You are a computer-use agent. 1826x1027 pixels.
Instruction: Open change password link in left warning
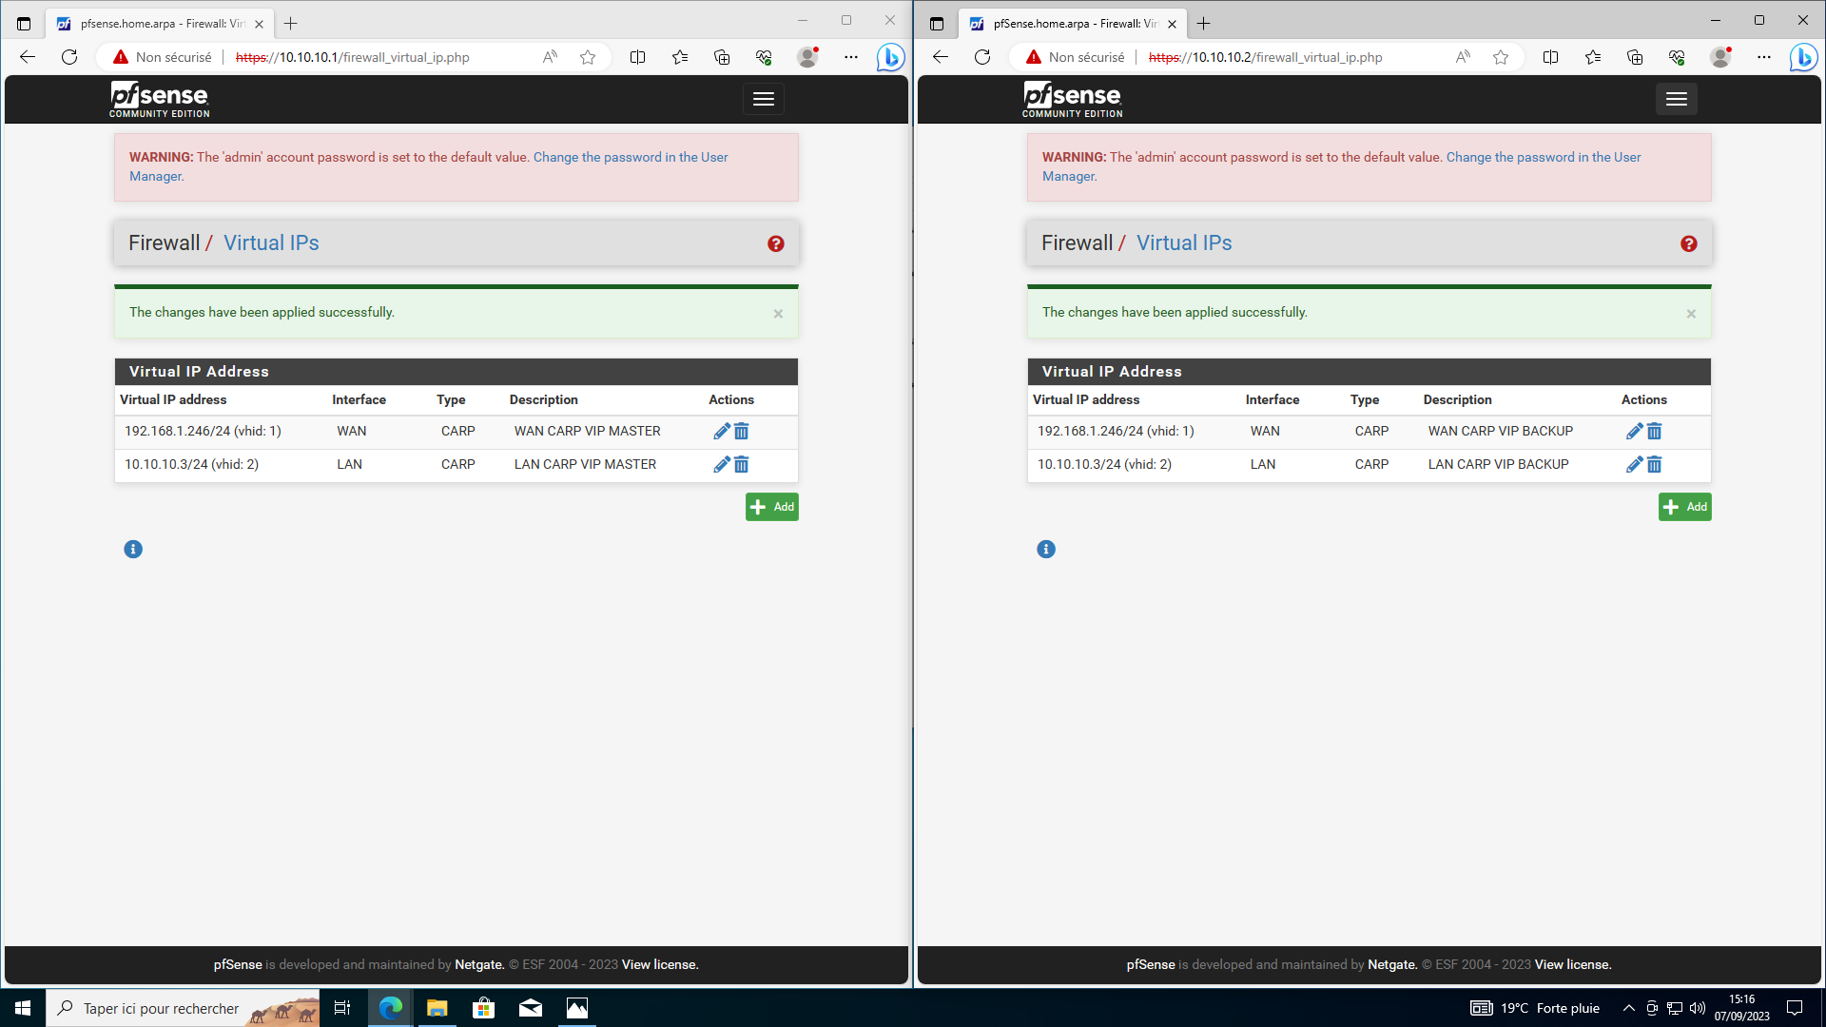(x=630, y=158)
